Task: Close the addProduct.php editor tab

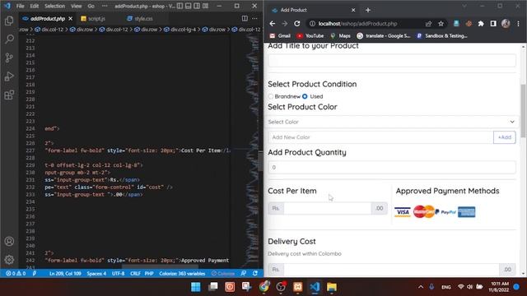Action: click(x=70, y=18)
